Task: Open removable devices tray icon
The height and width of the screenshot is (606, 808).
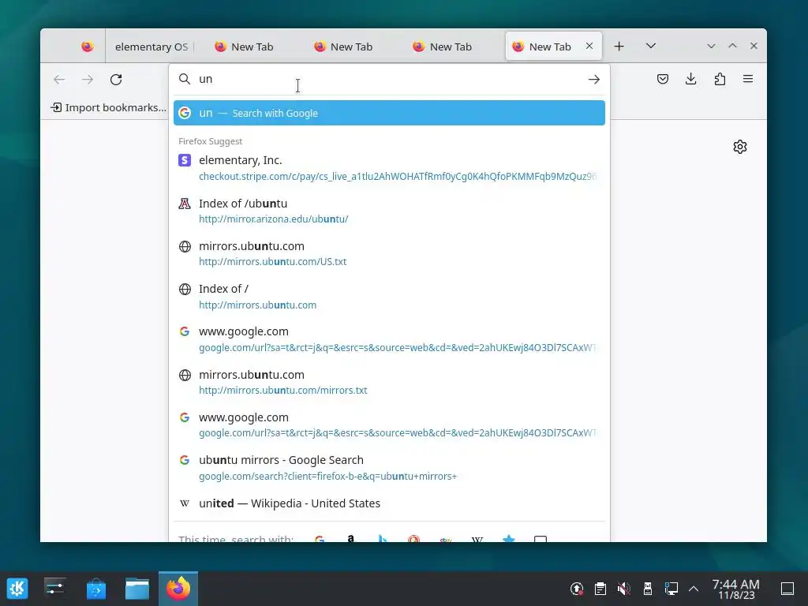Action: (648, 589)
